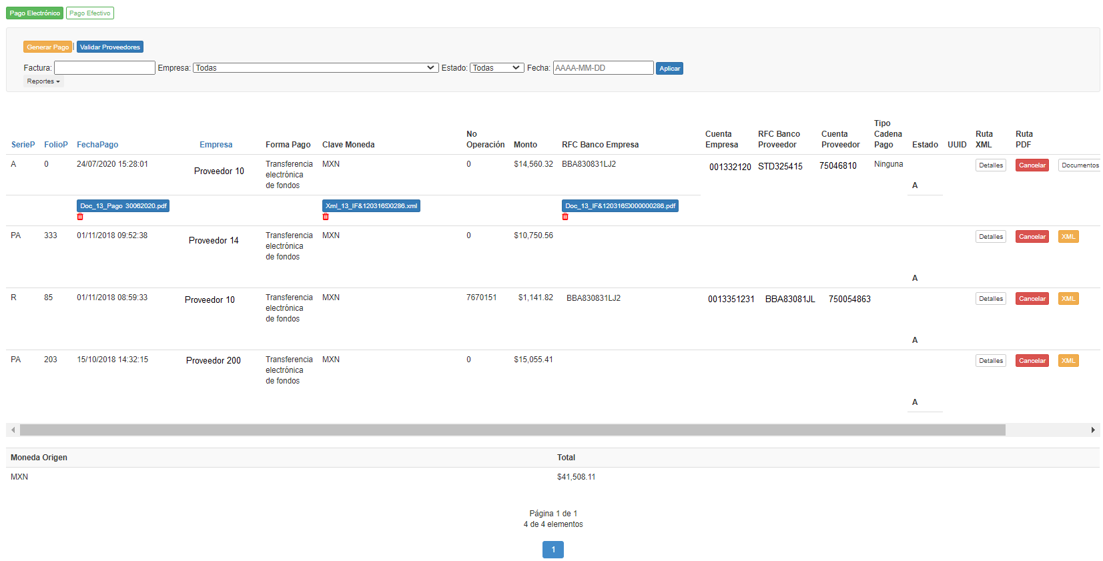Image resolution: width=1103 pixels, height=561 pixels.
Task: Sort by the FechaPago column header
Action: click(97, 145)
